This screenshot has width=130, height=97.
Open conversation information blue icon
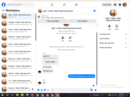pos(95,11)
